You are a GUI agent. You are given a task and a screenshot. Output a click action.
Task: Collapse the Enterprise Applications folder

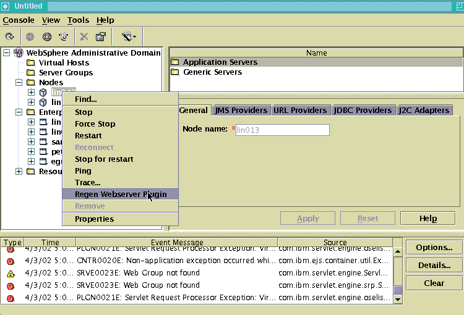tap(19, 112)
